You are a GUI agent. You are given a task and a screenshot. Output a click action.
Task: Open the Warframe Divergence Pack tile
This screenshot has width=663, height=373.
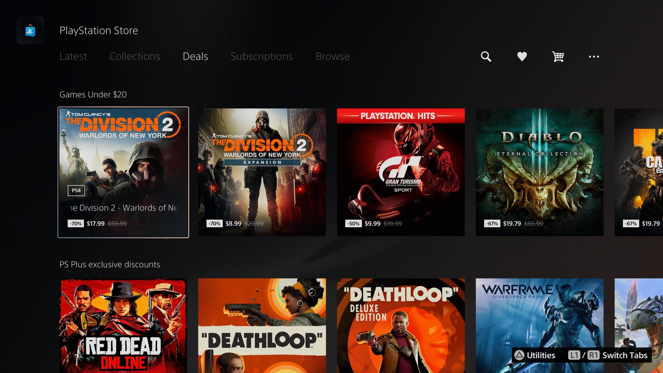pos(540,326)
